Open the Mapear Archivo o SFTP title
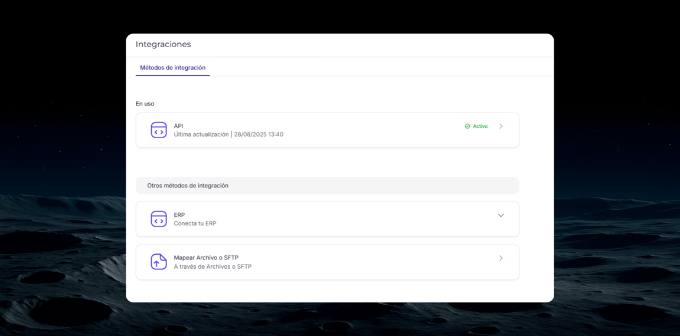The image size is (680, 336). pyautogui.click(x=205, y=258)
